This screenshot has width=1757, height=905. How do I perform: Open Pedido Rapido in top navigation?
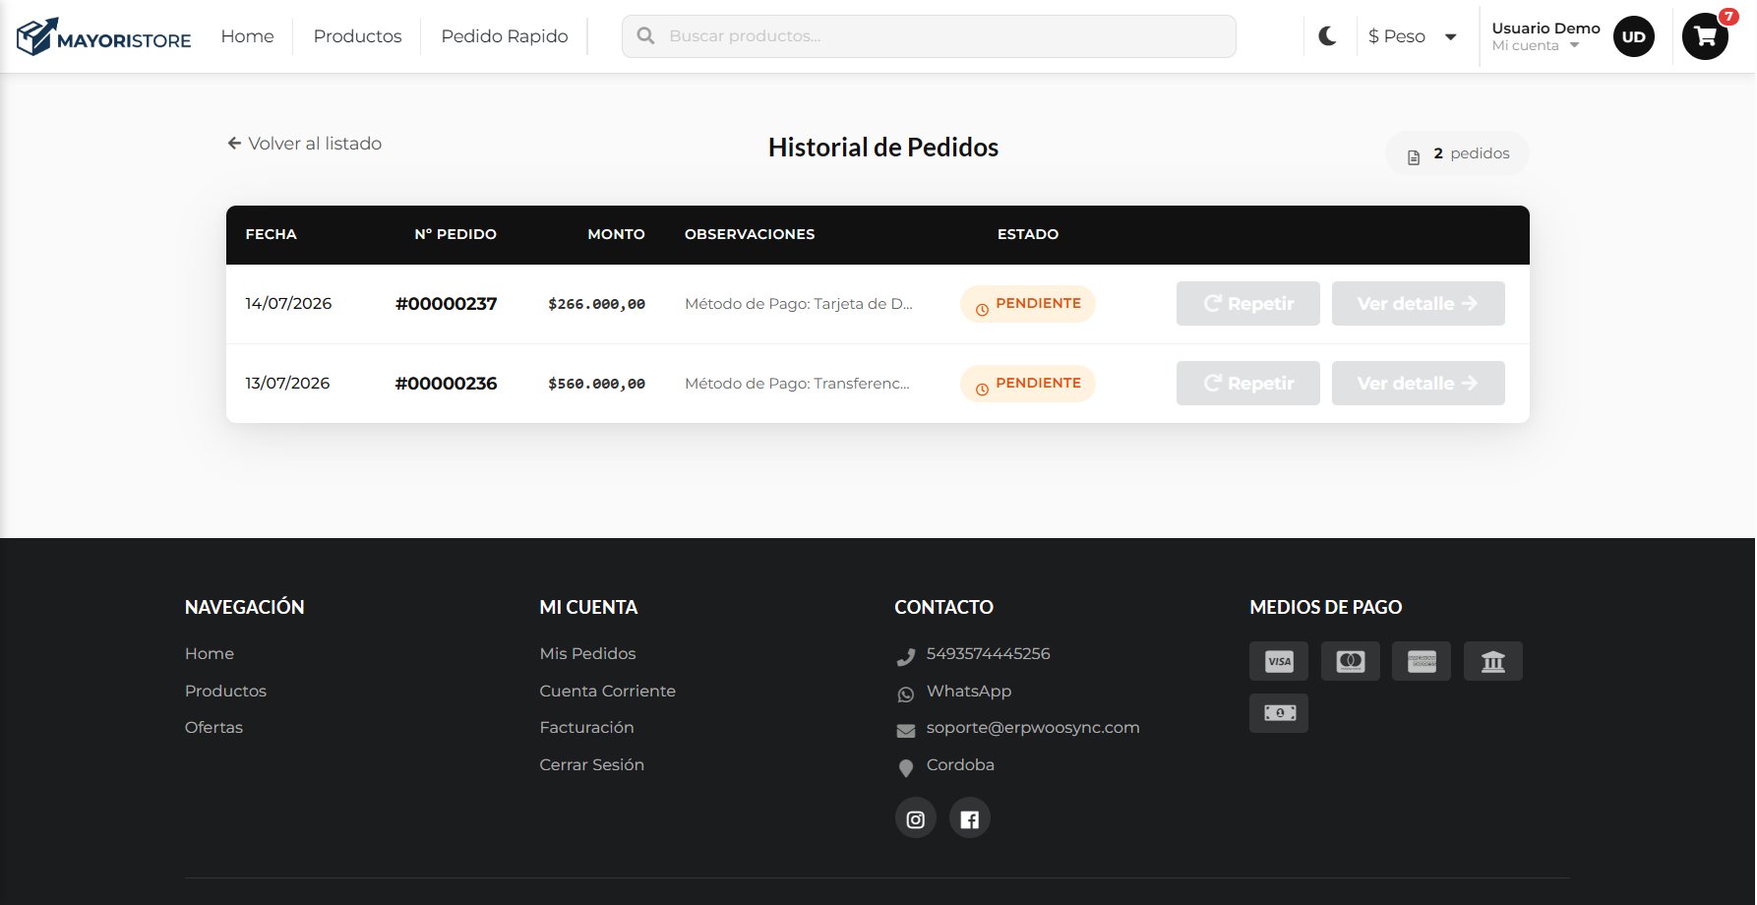point(505,36)
